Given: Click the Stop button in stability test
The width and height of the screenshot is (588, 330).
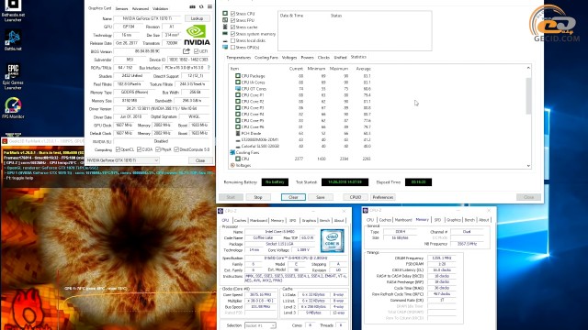Looking at the screenshot, I should click(x=258, y=197).
